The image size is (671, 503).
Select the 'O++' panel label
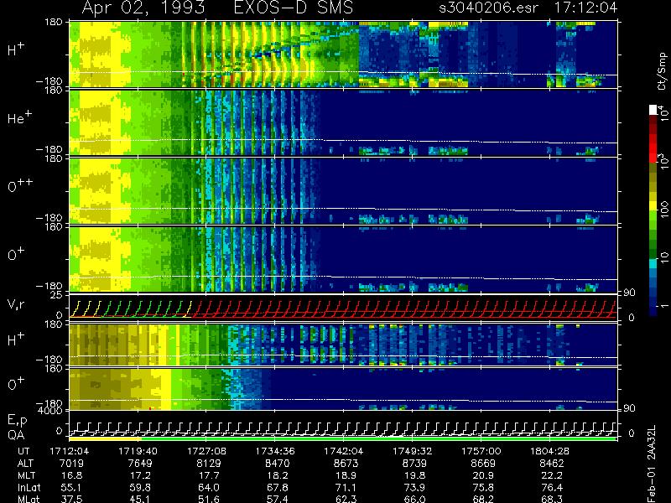tap(20, 185)
